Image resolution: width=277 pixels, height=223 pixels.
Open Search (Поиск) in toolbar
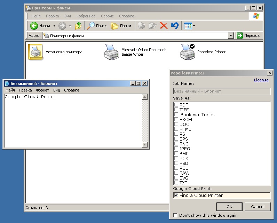click(x=97, y=26)
